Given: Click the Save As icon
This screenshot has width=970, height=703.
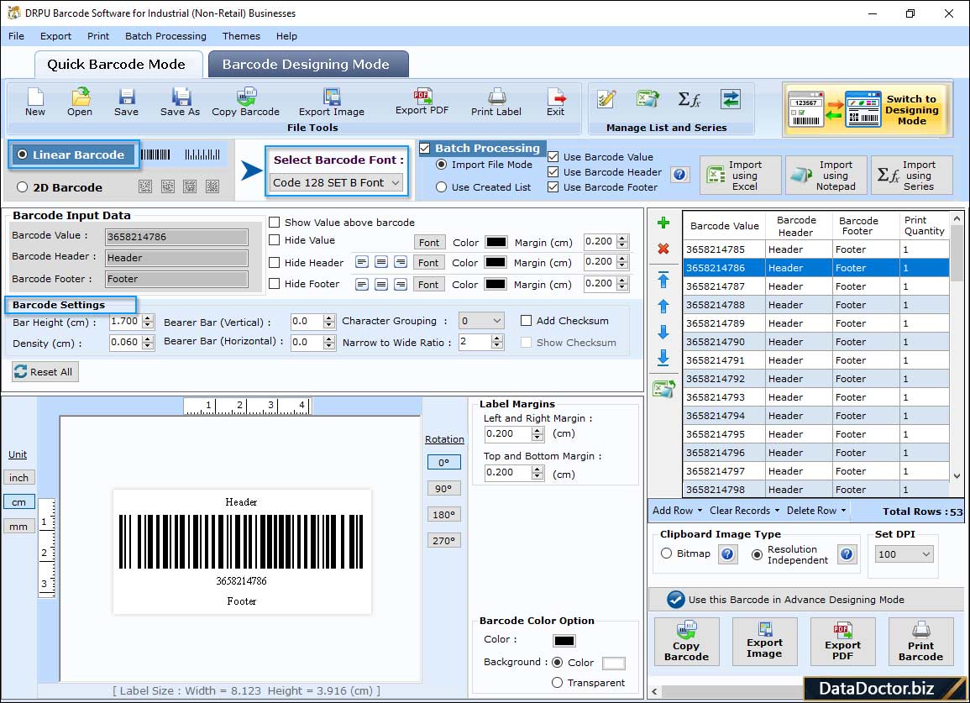Looking at the screenshot, I should 180,102.
